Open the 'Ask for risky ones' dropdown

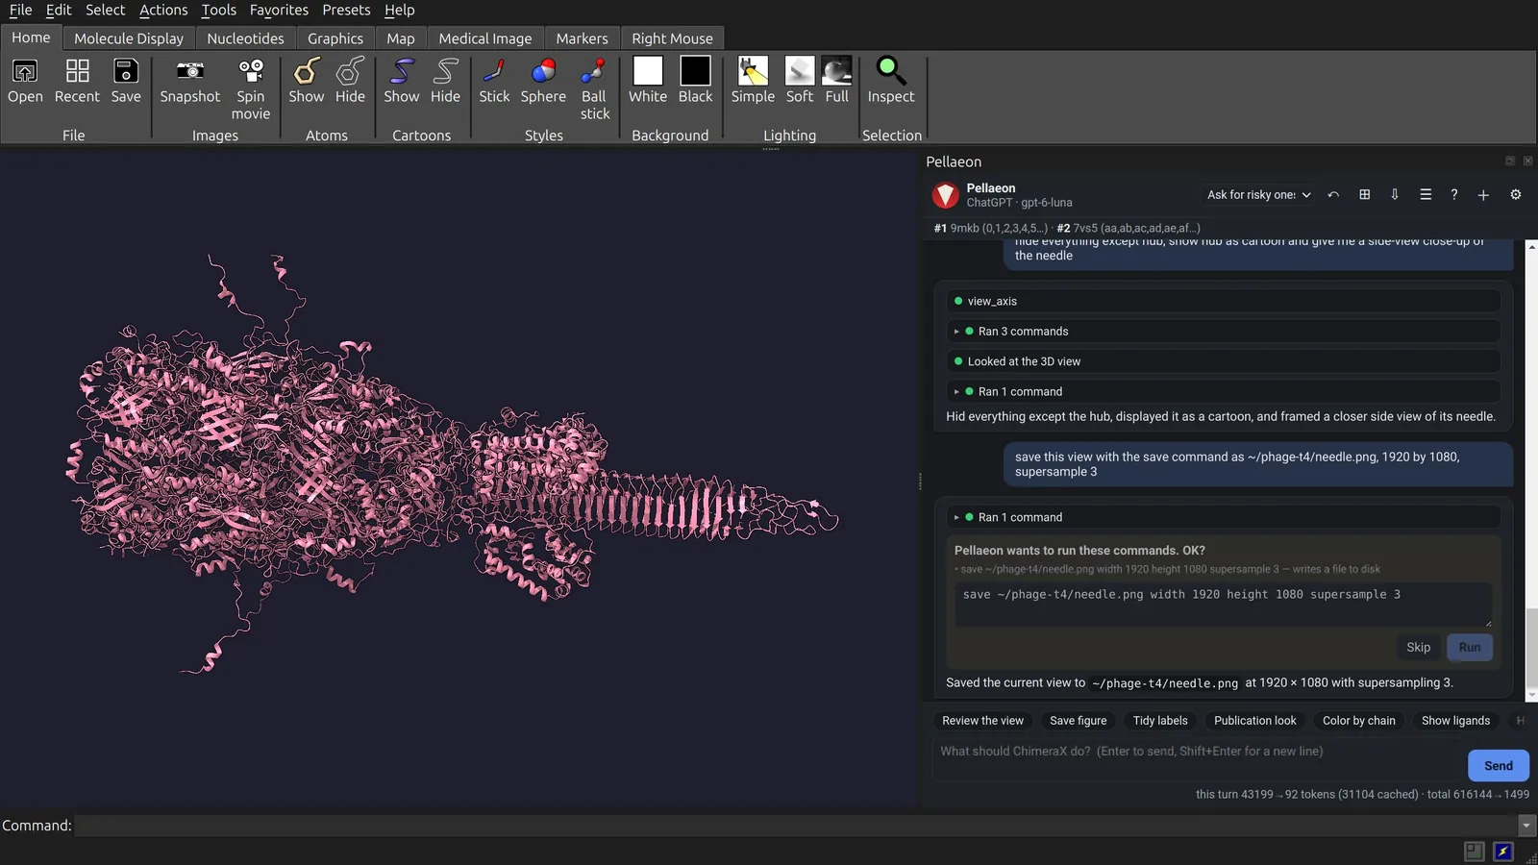click(1258, 195)
